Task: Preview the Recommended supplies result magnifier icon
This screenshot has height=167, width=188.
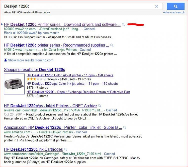Action: click(112, 45)
